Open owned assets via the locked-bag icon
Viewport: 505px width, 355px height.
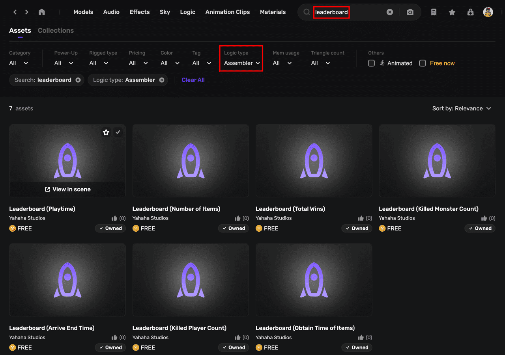coord(470,12)
